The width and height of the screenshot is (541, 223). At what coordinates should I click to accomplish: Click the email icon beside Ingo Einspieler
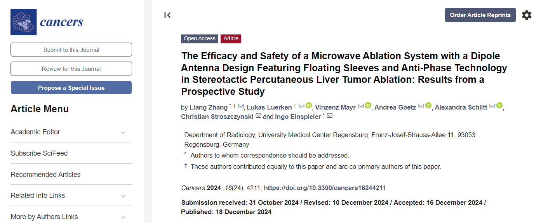(330, 116)
